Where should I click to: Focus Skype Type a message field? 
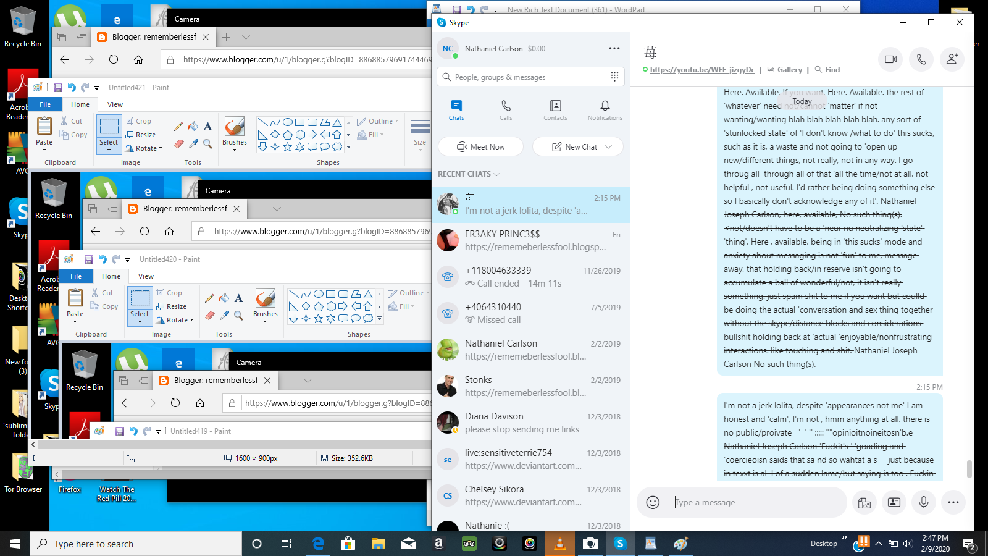[758, 502]
